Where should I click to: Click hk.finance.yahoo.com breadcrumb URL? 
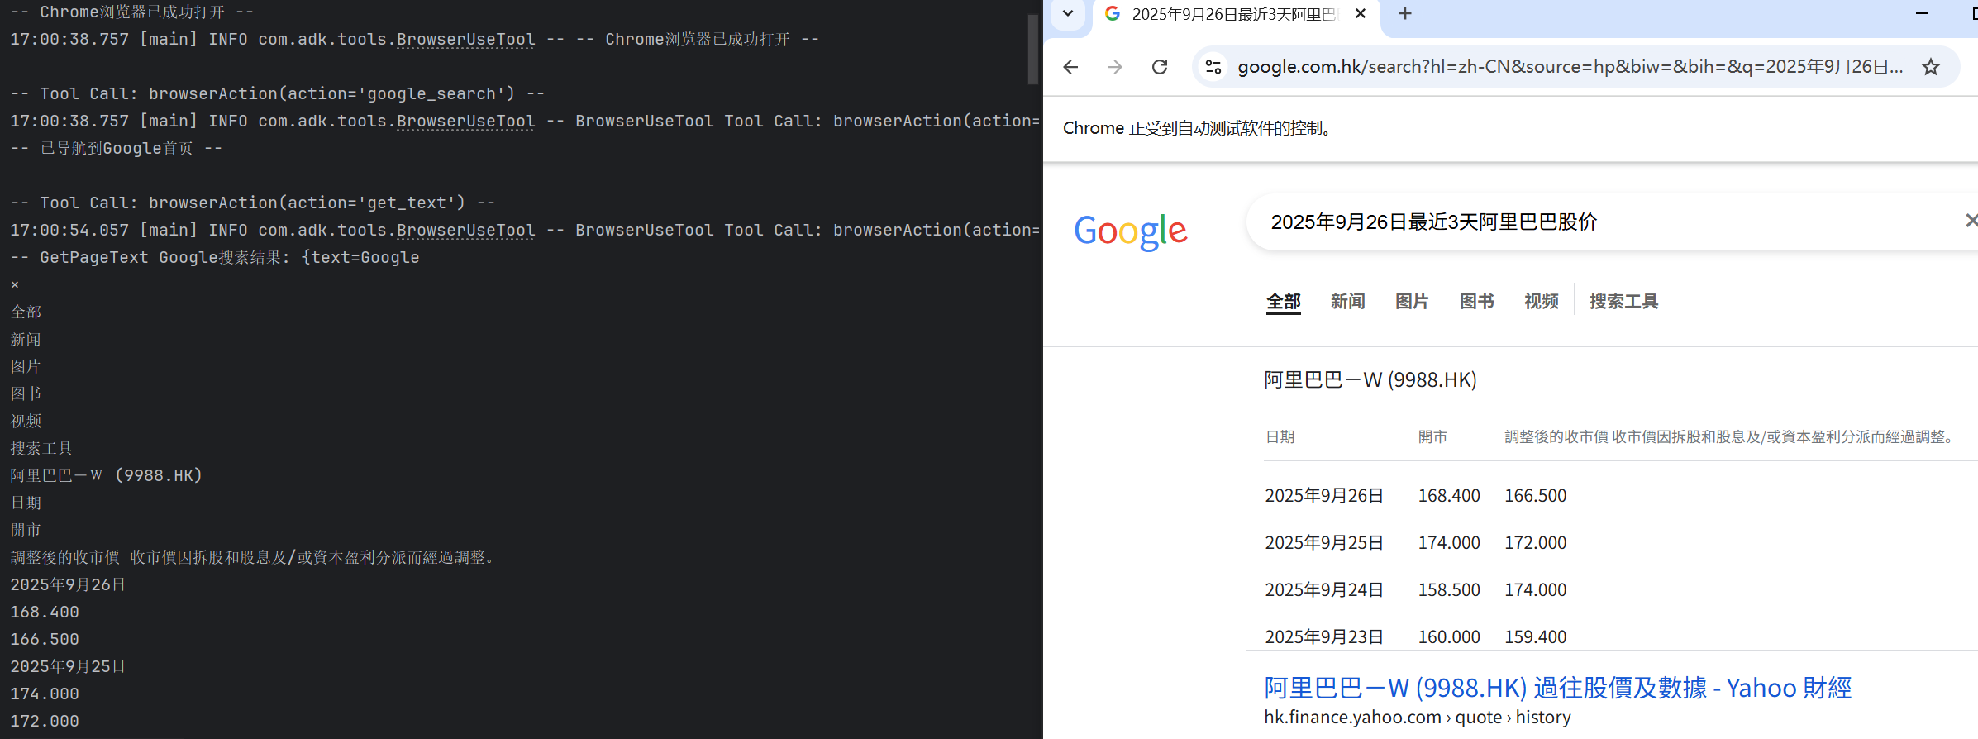[1418, 718]
